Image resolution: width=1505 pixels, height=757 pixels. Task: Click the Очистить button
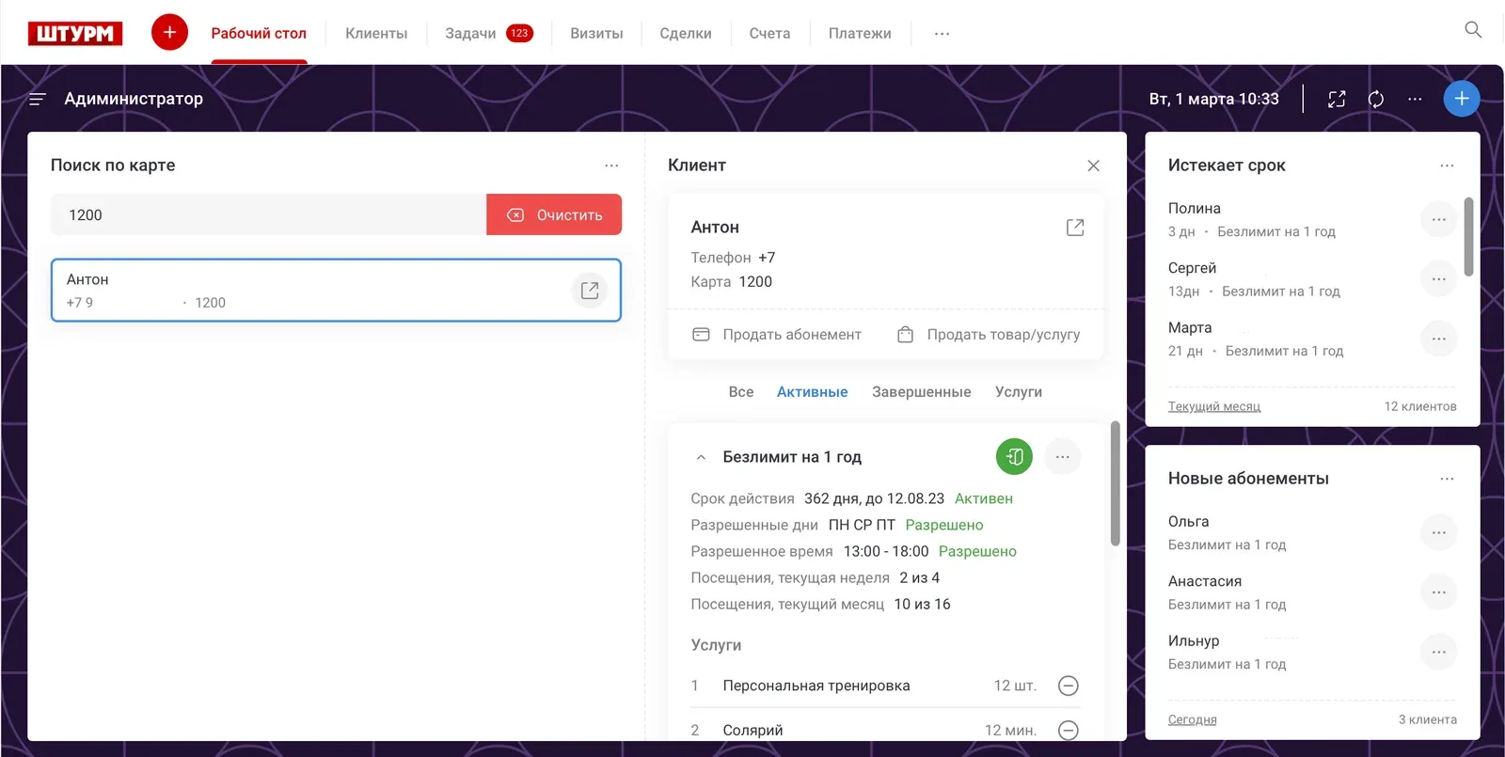click(554, 214)
